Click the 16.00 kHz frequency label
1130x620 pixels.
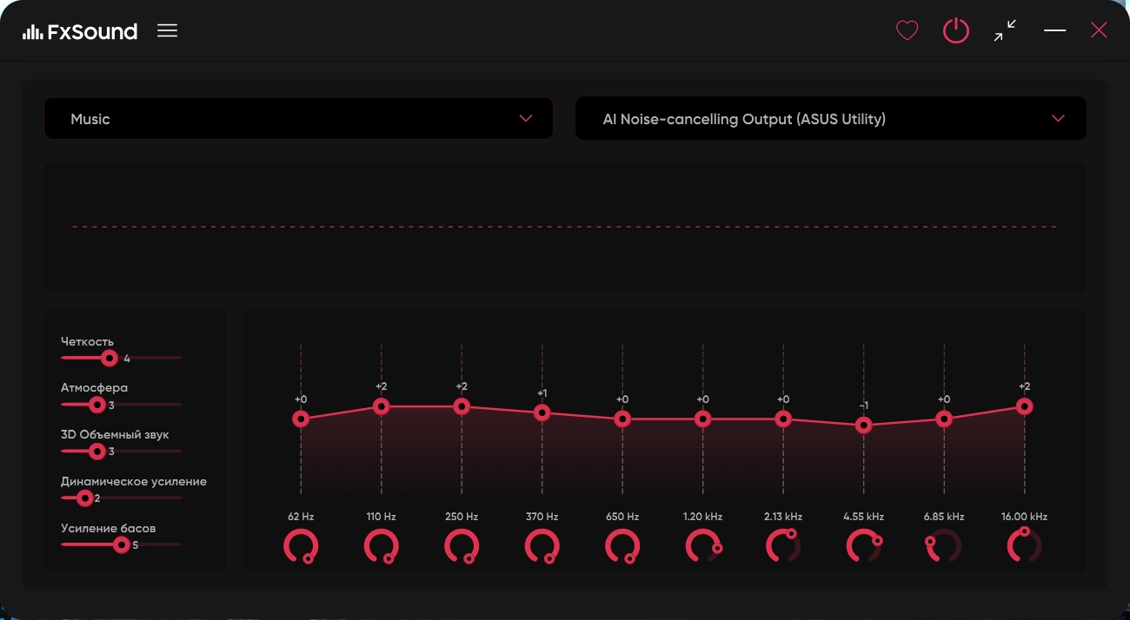(x=1024, y=517)
